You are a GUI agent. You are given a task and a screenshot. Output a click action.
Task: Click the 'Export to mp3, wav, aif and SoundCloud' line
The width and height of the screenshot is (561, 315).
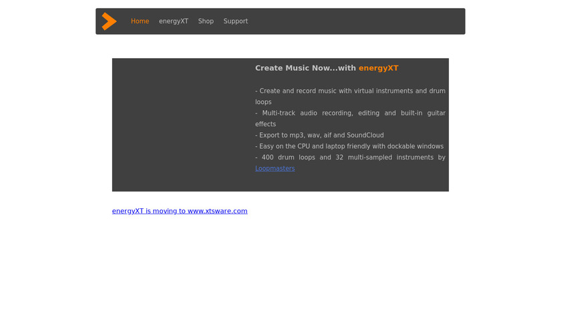(x=319, y=135)
